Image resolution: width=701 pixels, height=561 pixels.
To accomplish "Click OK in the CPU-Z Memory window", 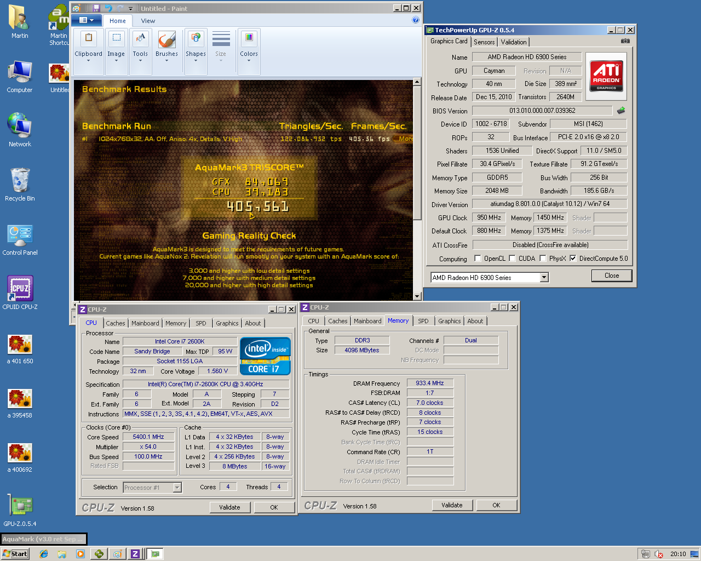I will 496,505.
